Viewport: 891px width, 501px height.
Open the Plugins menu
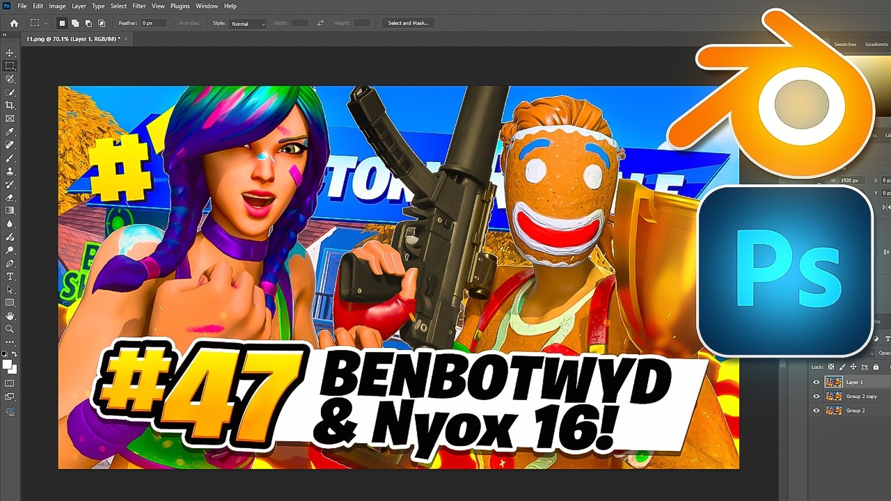[180, 6]
